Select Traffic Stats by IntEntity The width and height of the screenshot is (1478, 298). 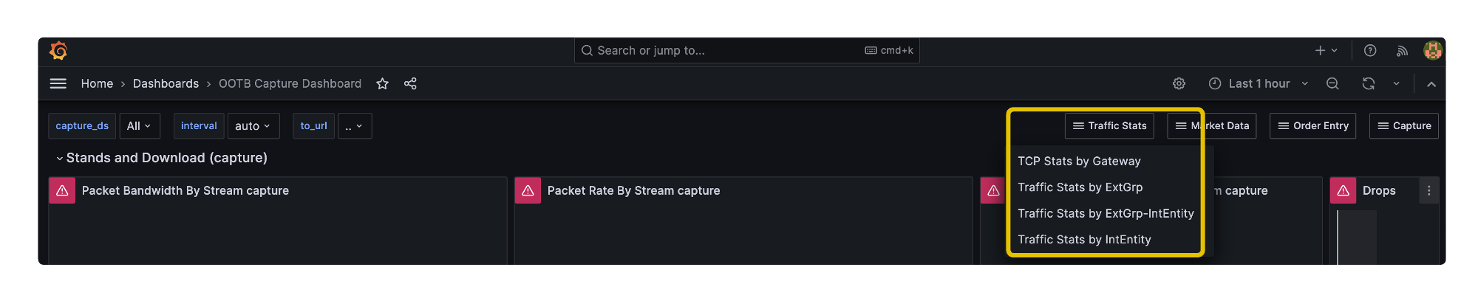coord(1084,239)
